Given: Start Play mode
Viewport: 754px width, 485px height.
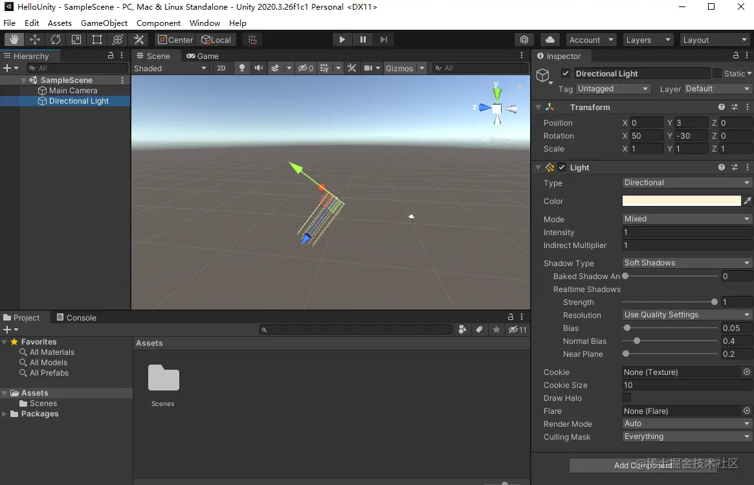Looking at the screenshot, I should [342, 39].
